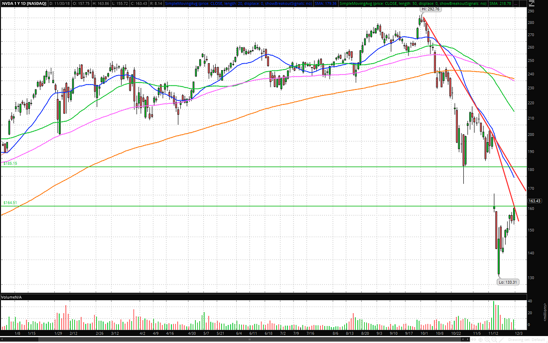Viewport: 548px width, 343px height.
Task: Select the $164.51 horizontal price level label
Action: click(x=10, y=202)
